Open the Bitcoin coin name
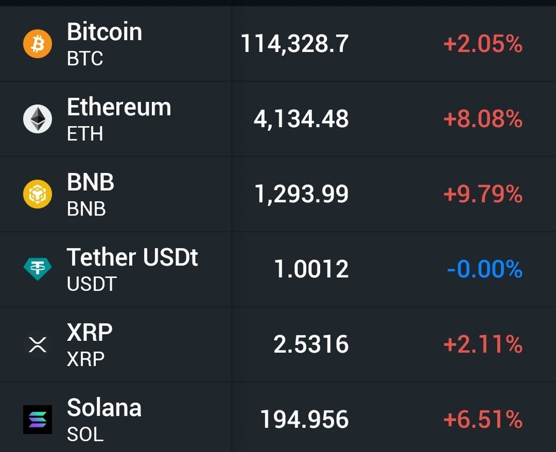This screenshot has width=556, height=452. point(104,32)
